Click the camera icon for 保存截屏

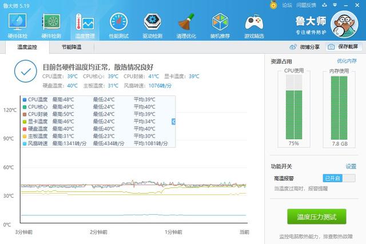331,47
